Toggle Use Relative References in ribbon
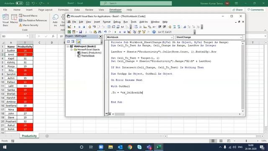Screen dimensions: 268x151 point(33,21)
